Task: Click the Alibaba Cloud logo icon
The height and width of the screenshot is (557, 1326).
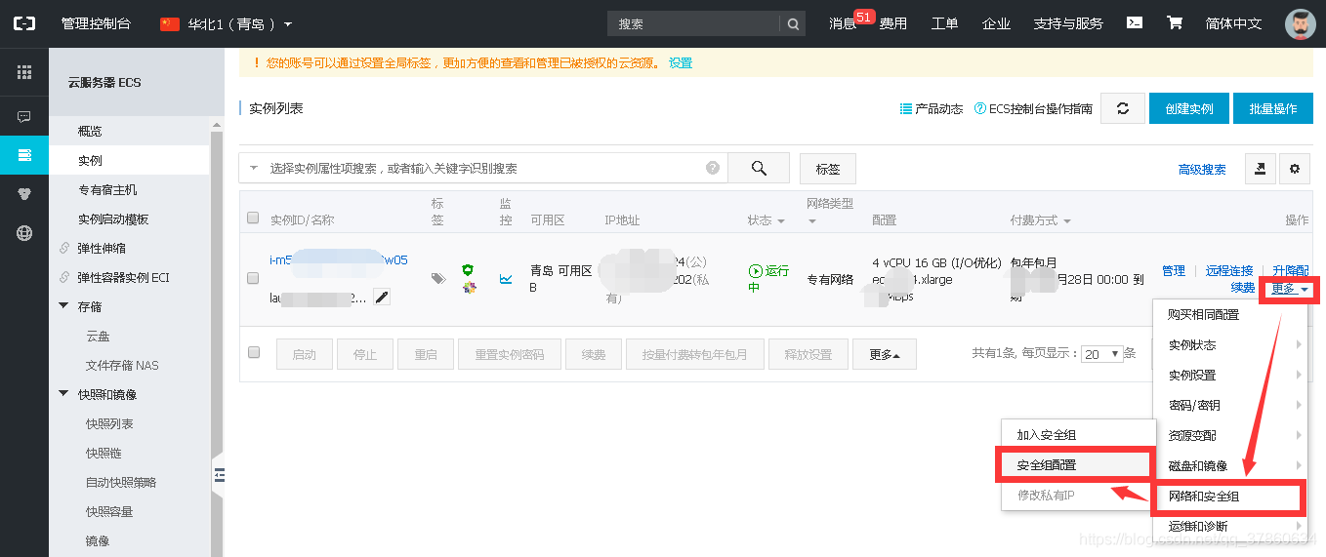Action: (23, 23)
